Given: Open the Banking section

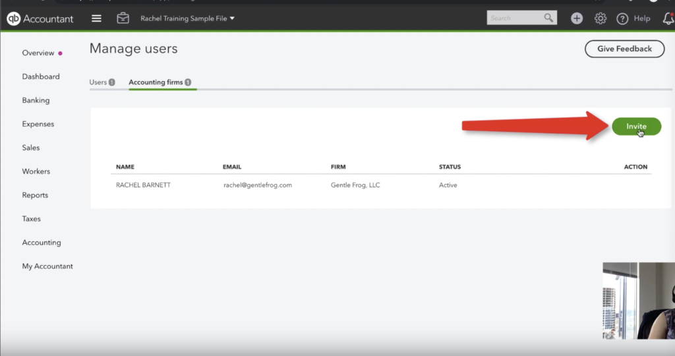Looking at the screenshot, I should pyautogui.click(x=36, y=100).
